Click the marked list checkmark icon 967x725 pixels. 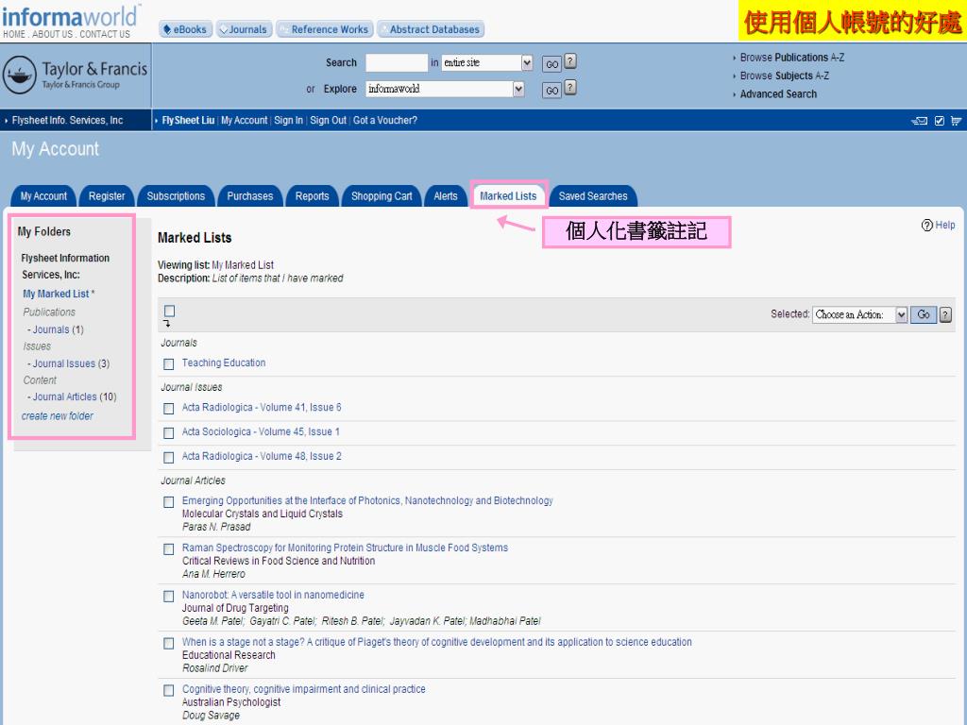point(940,121)
